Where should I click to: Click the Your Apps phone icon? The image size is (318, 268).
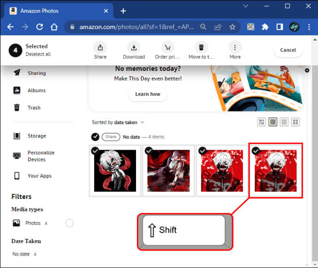pos(17,175)
